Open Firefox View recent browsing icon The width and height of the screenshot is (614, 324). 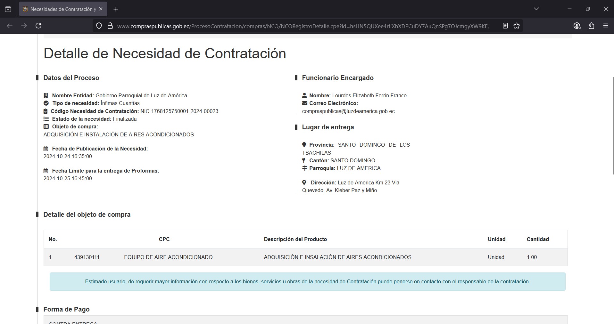pos(8,9)
